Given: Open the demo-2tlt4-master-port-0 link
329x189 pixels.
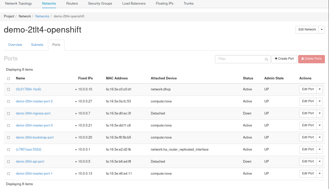Looking at the screenshot, I should click(34, 125).
